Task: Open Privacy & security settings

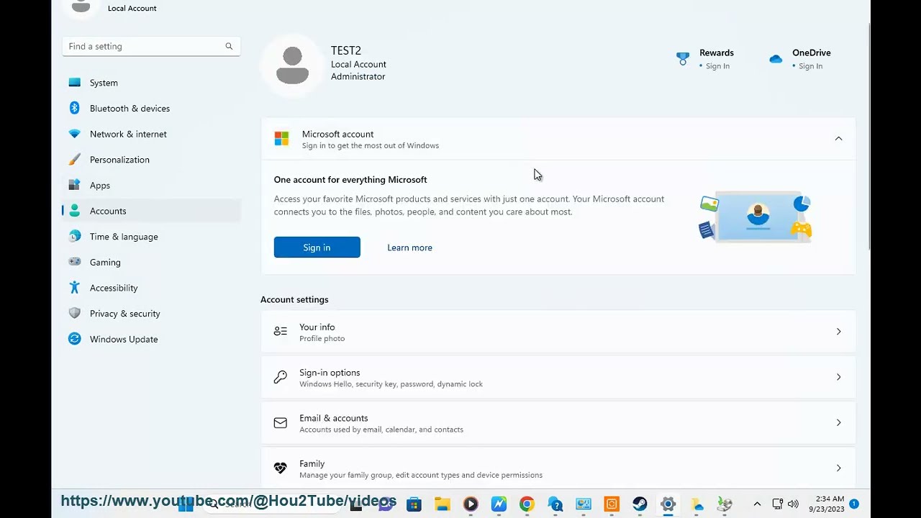Action: (151, 314)
